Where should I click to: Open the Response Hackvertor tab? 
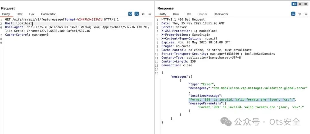point(221,14)
